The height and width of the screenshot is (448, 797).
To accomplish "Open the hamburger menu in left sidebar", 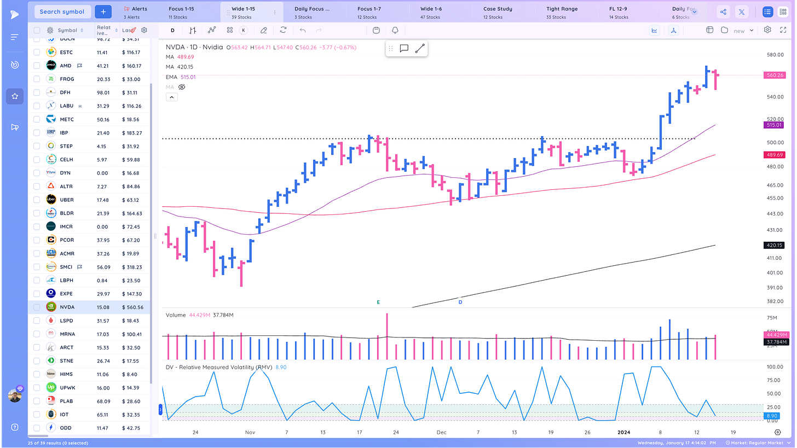I will click(14, 37).
